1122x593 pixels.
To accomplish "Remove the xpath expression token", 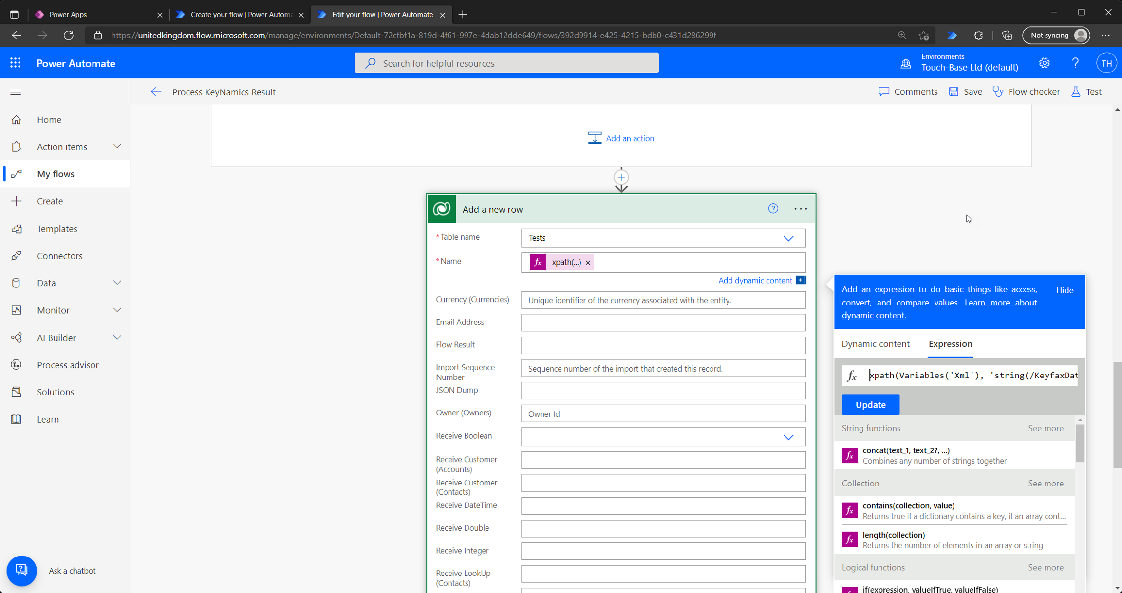I will [588, 263].
